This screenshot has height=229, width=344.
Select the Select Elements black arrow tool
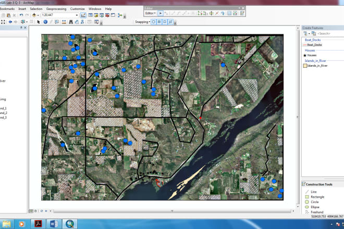(39, 22)
